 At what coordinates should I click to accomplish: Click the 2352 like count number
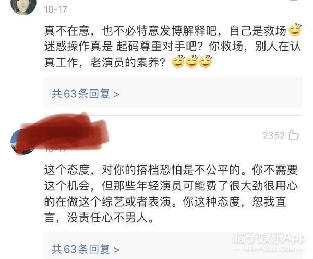[273, 136]
